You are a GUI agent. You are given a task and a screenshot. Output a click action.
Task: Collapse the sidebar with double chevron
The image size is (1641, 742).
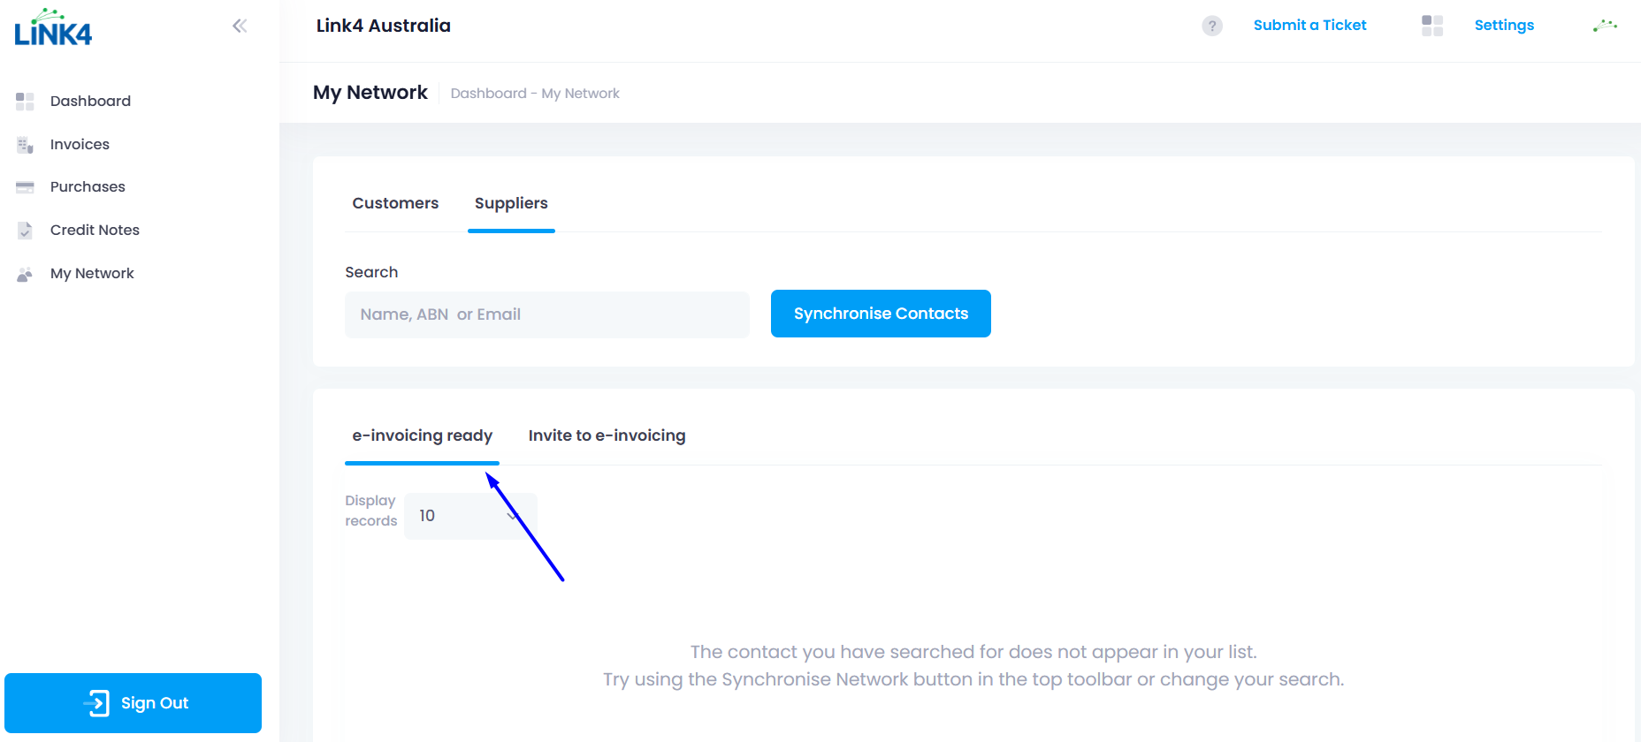(x=240, y=26)
